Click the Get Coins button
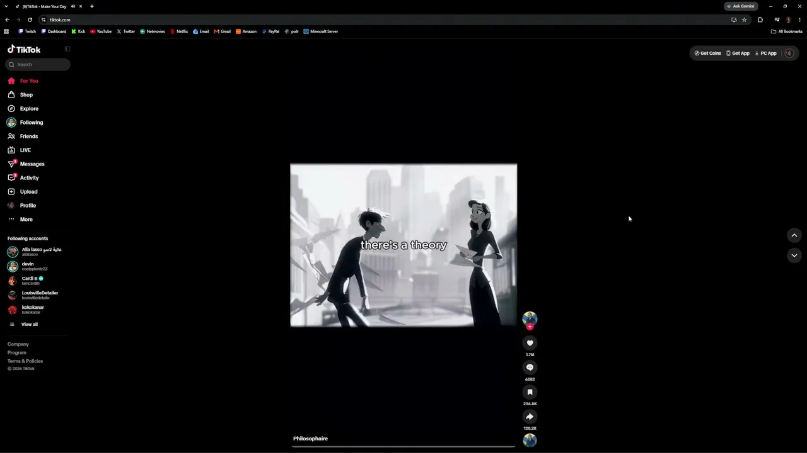 [707, 53]
